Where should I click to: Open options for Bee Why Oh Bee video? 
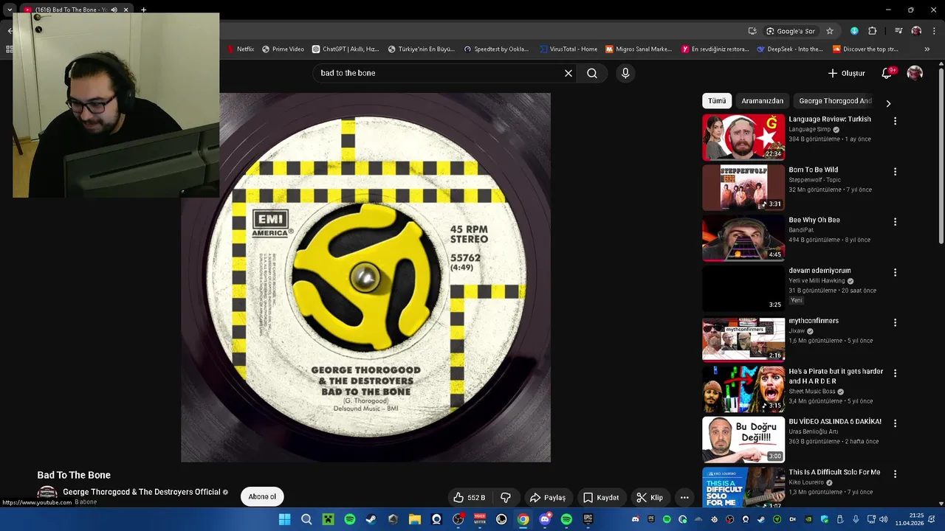[895, 221]
